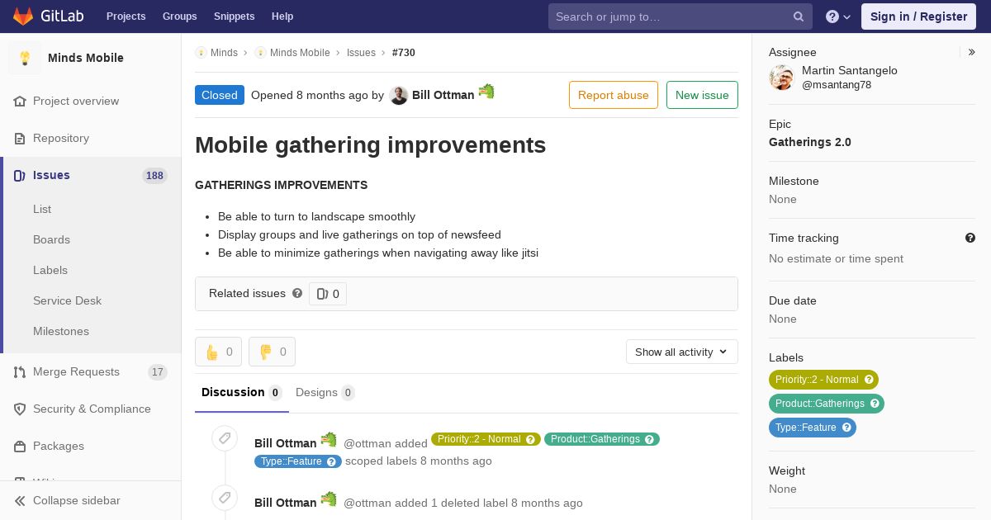This screenshot has height=520, width=991.
Task: Open the Projects menu
Action: tap(126, 17)
